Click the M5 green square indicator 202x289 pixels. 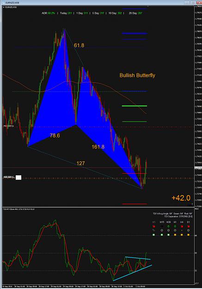[154, 235]
